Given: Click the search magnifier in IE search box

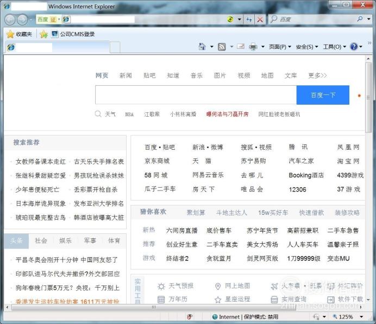Looking at the screenshot, I should pyautogui.click(x=360, y=19).
